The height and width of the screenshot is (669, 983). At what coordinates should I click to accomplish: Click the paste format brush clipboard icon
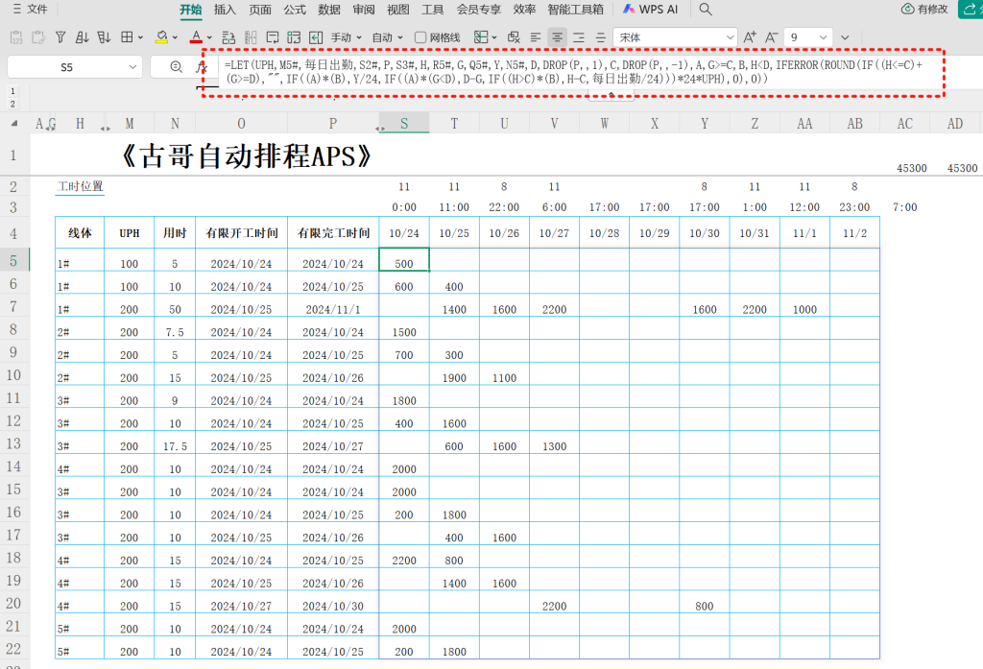pos(38,37)
